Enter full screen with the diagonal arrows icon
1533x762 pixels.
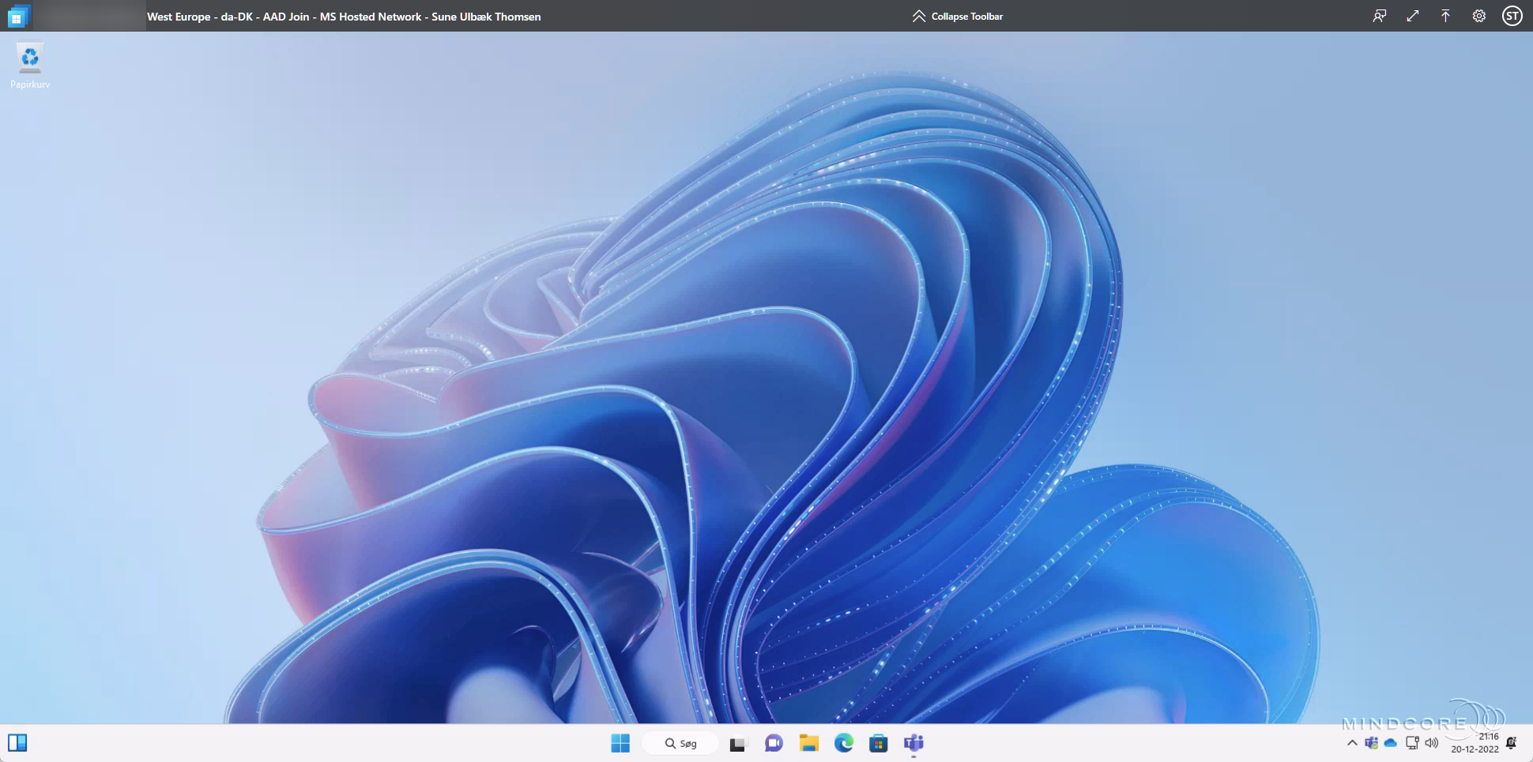(1413, 16)
